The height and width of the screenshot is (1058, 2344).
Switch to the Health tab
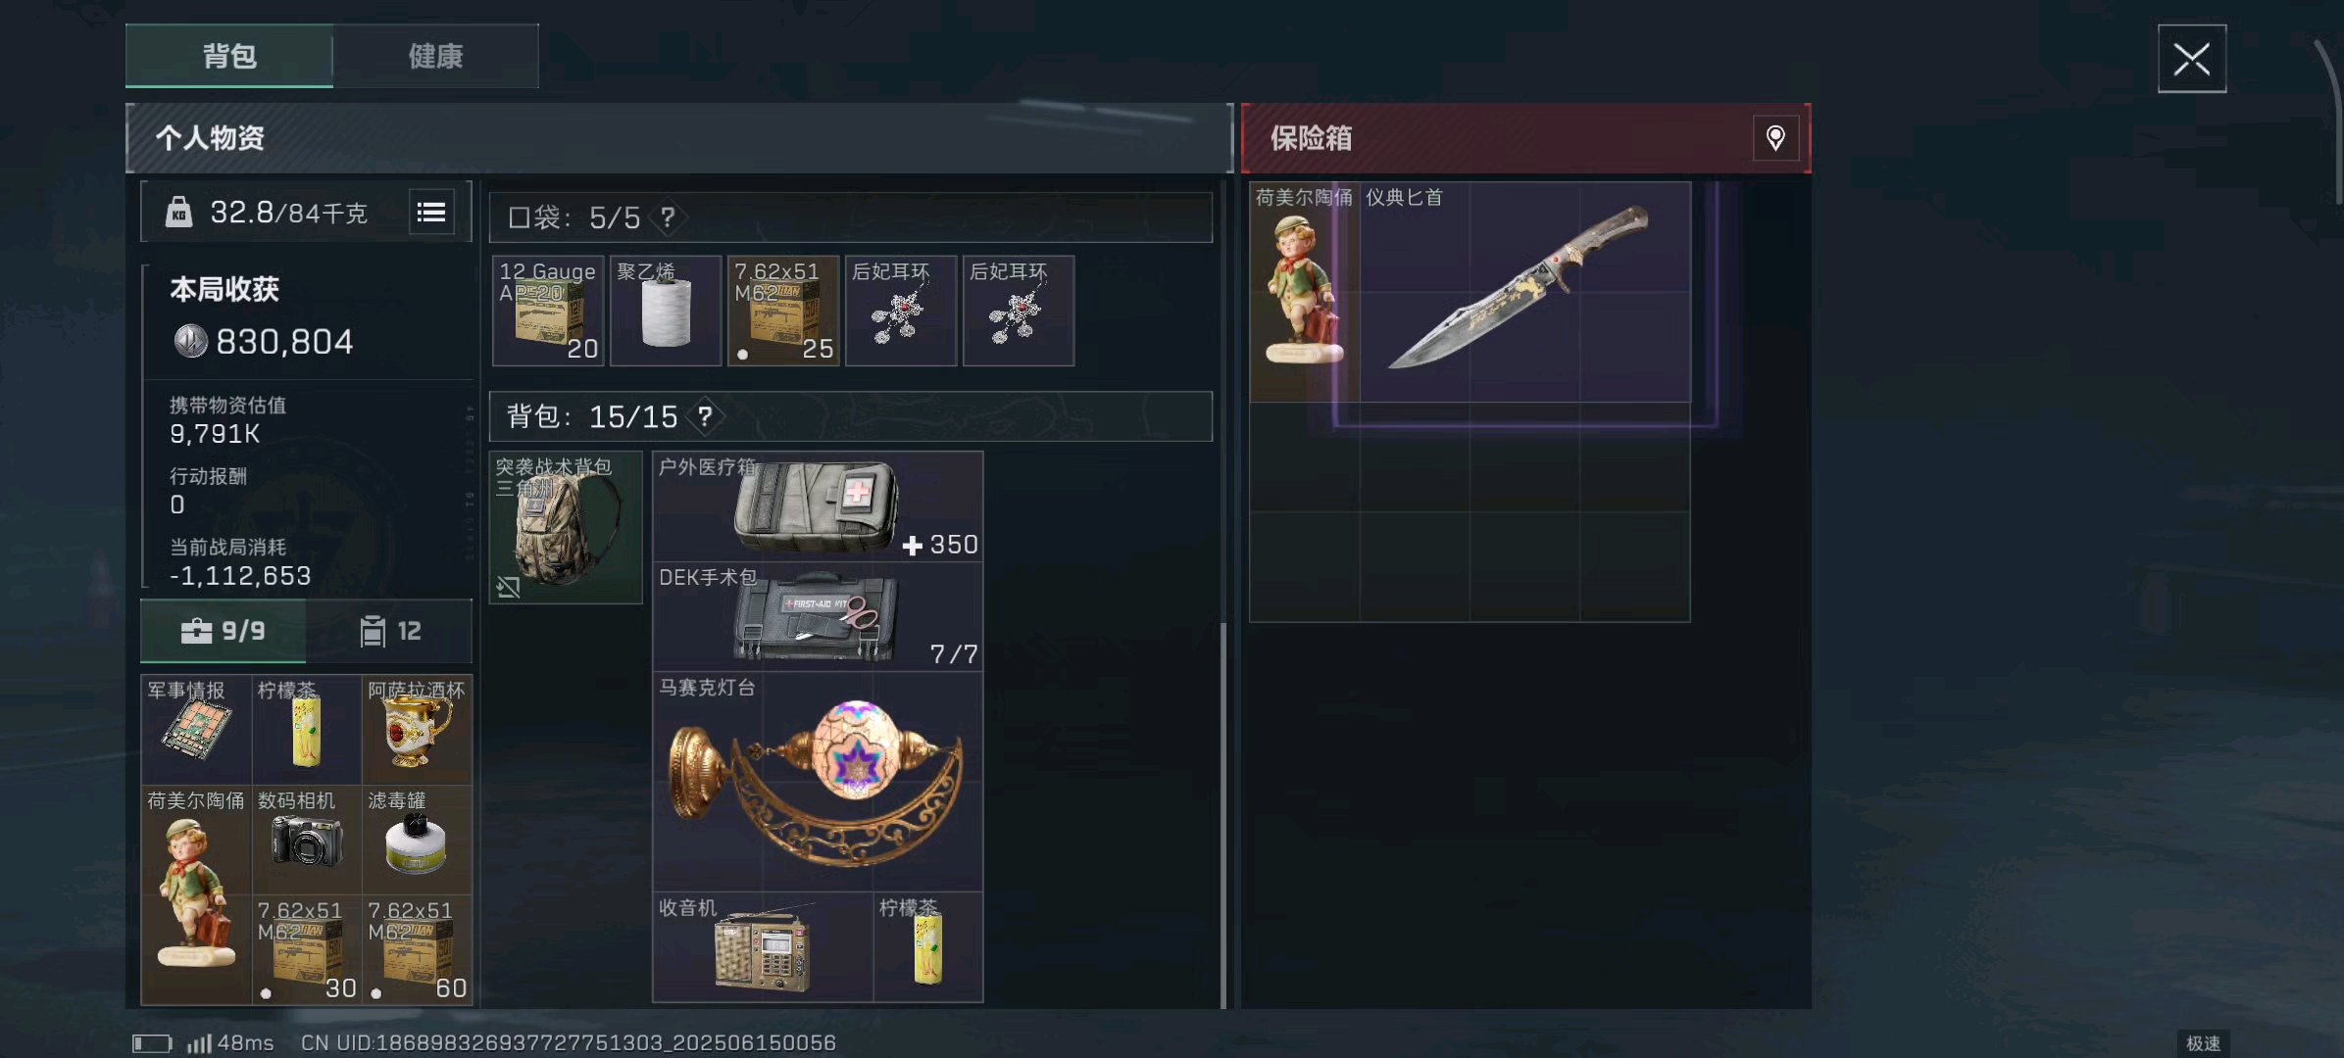click(435, 56)
